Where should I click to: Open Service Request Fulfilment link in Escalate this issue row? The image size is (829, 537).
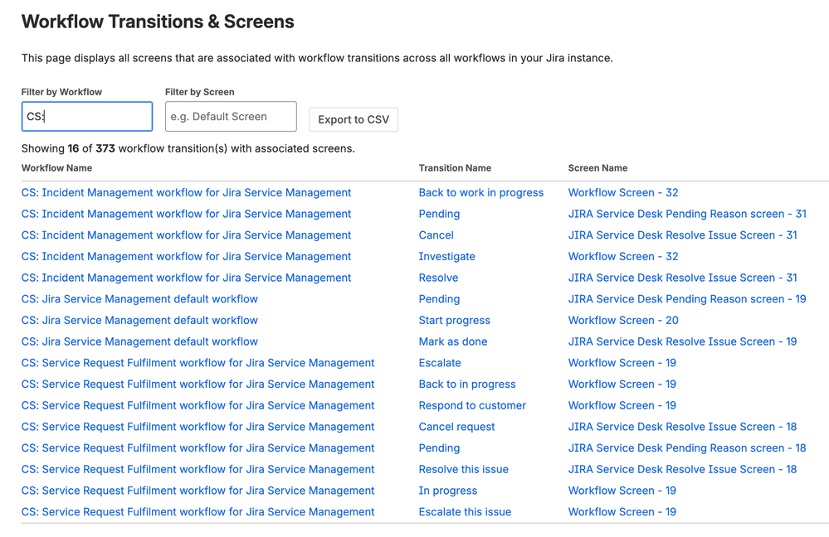[197, 512]
